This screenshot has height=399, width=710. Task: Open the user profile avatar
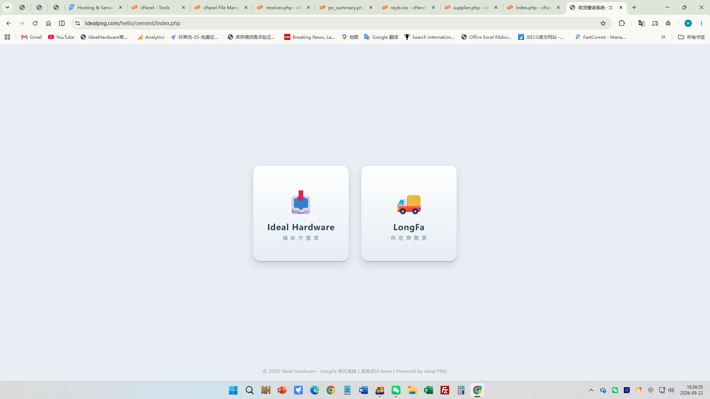point(688,23)
